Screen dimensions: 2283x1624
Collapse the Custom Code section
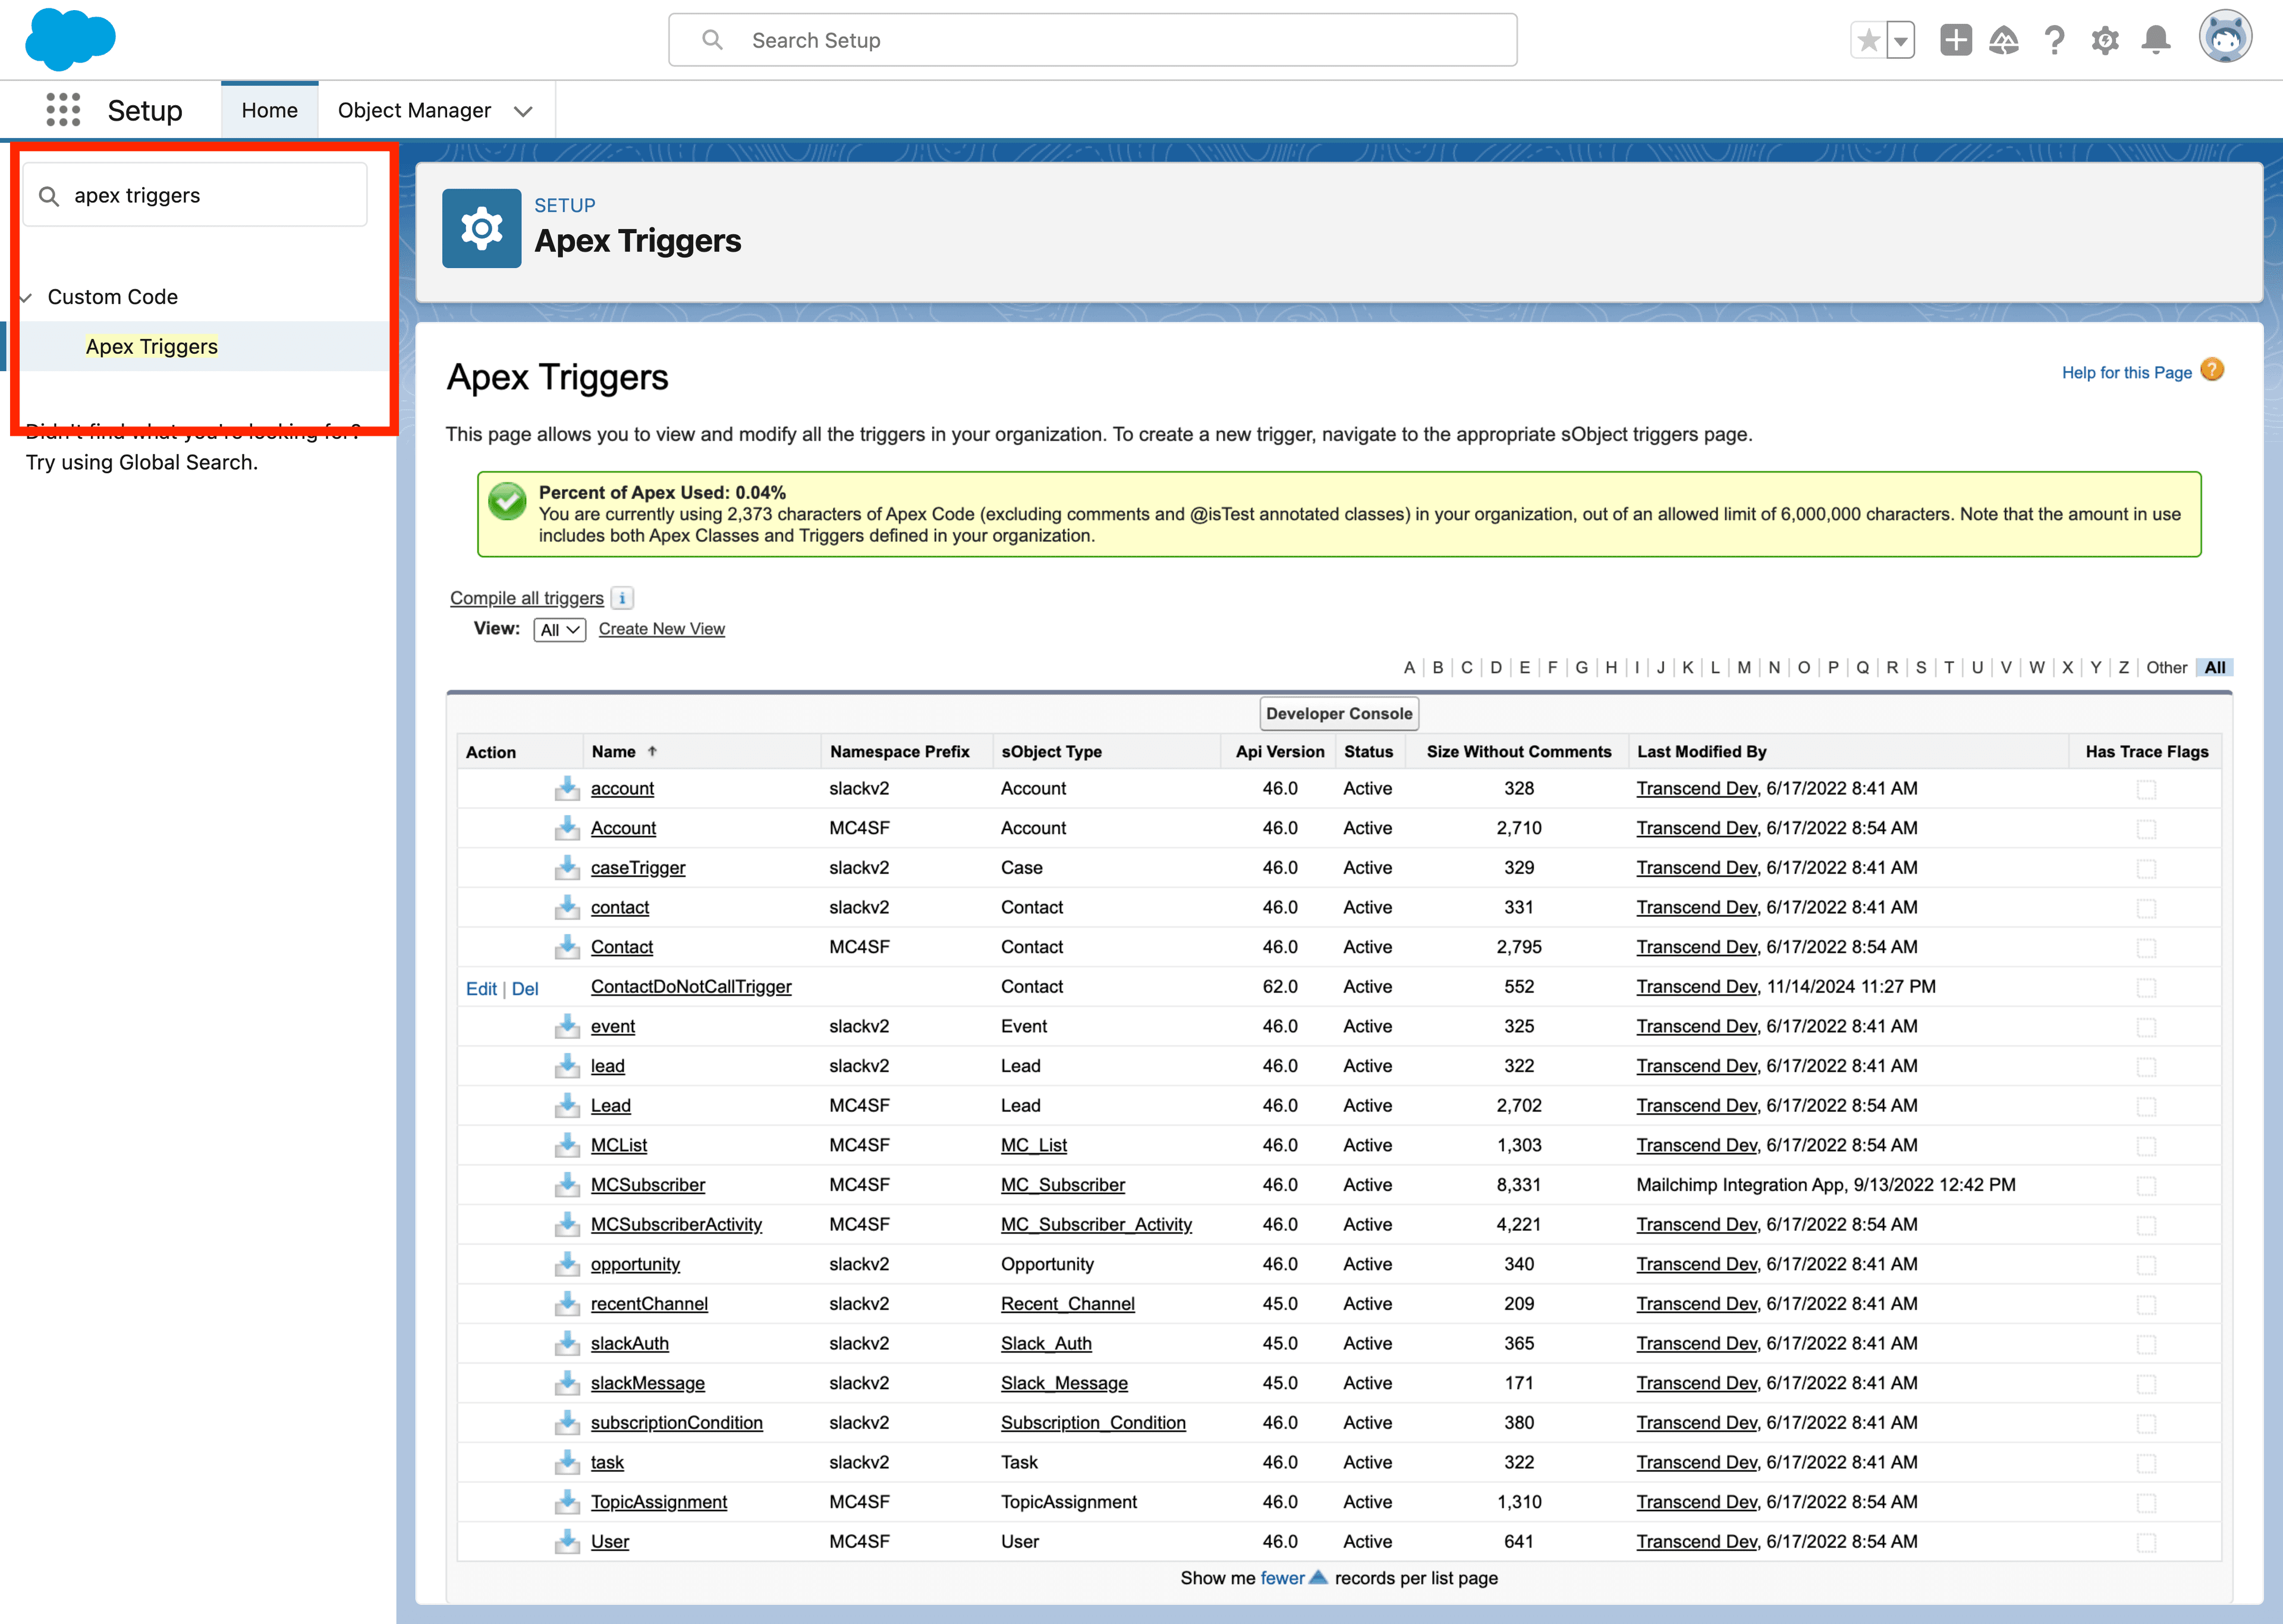(27, 297)
